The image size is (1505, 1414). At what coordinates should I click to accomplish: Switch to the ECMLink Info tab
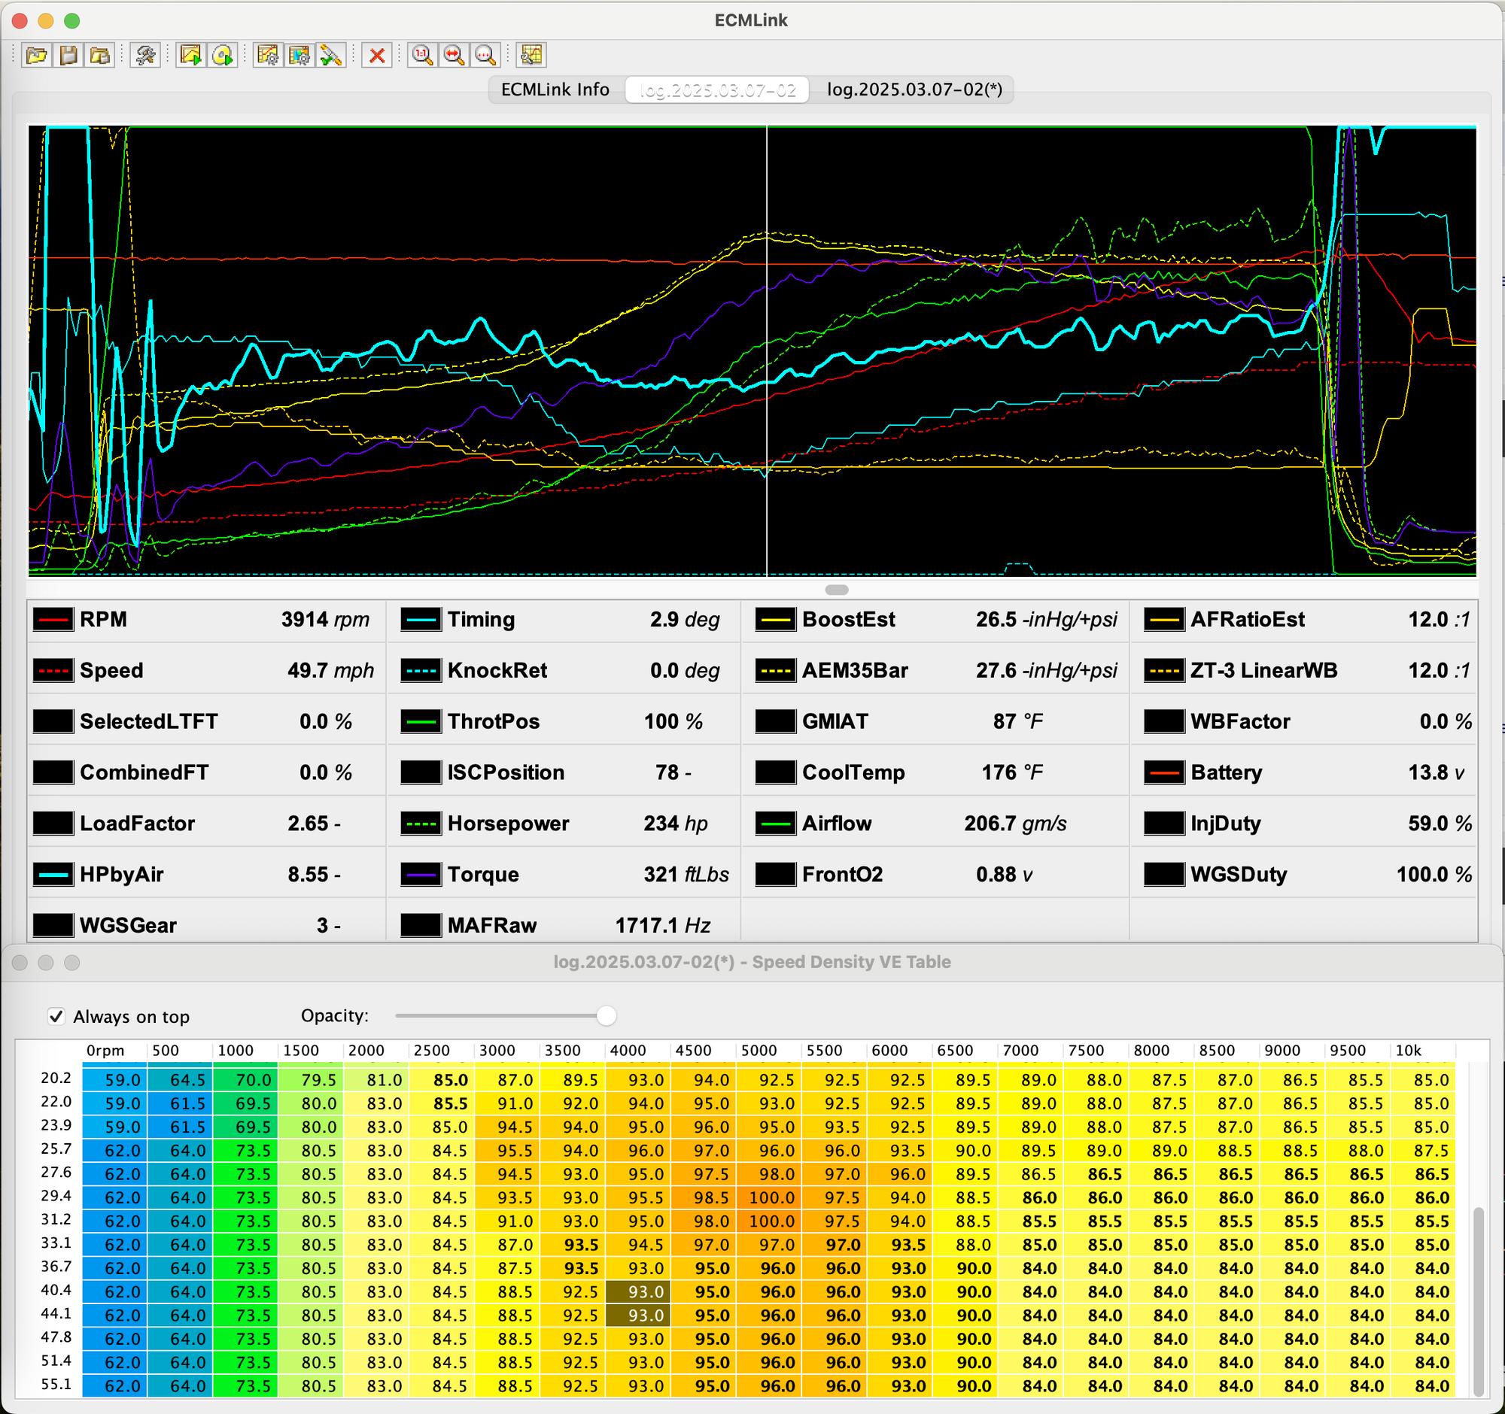point(555,90)
